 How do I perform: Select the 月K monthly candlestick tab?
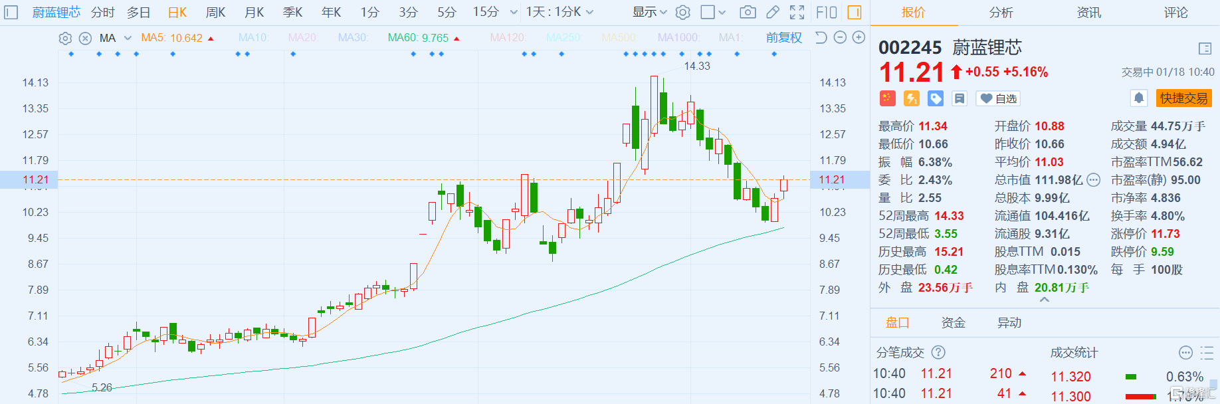pyautogui.click(x=254, y=13)
